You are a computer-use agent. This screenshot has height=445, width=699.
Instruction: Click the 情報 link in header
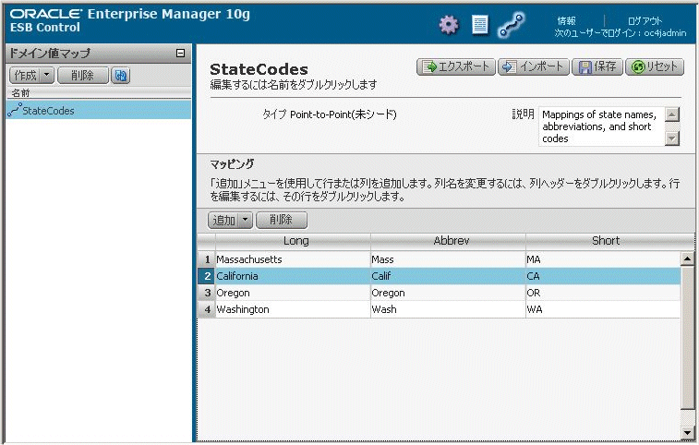566,20
